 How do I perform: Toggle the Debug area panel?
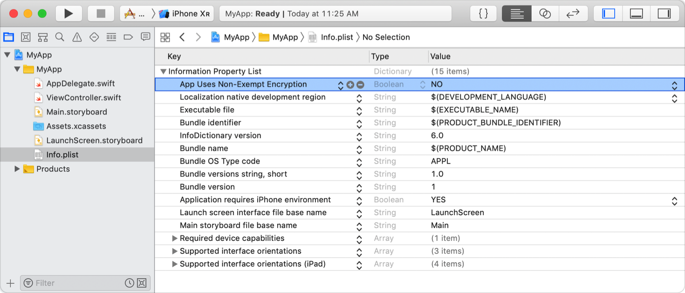click(x=636, y=14)
